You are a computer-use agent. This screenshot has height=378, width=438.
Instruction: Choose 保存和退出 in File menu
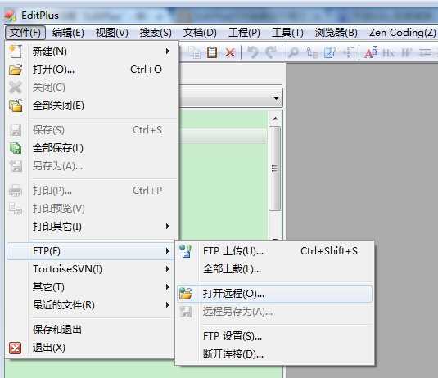tap(57, 330)
